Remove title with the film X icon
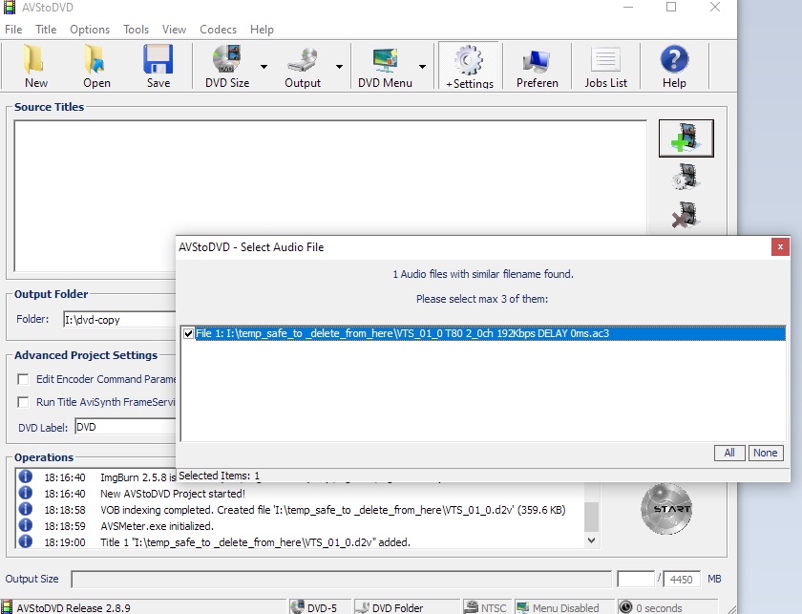The width and height of the screenshot is (802, 614). pyautogui.click(x=686, y=215)
